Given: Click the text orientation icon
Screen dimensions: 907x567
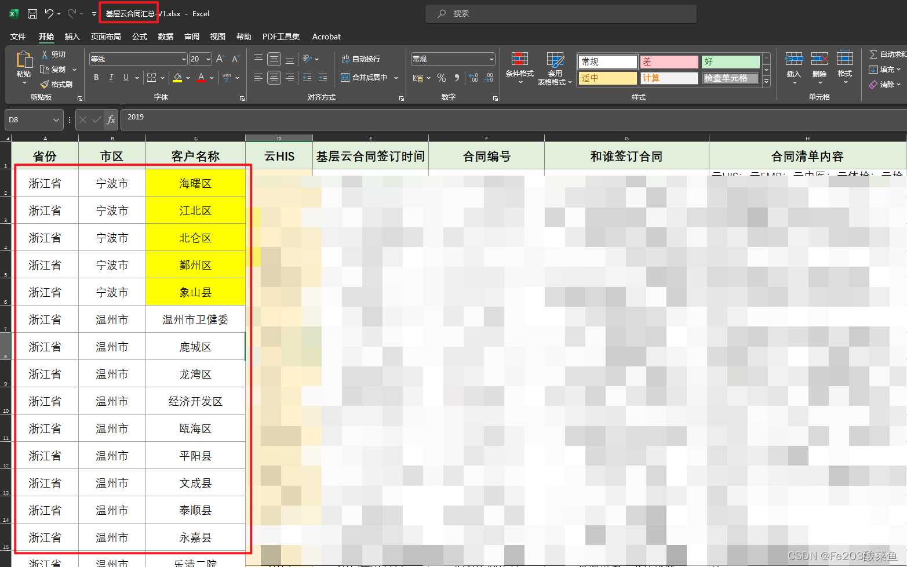Looking at the screenshot, I should [x=308, y=59].
